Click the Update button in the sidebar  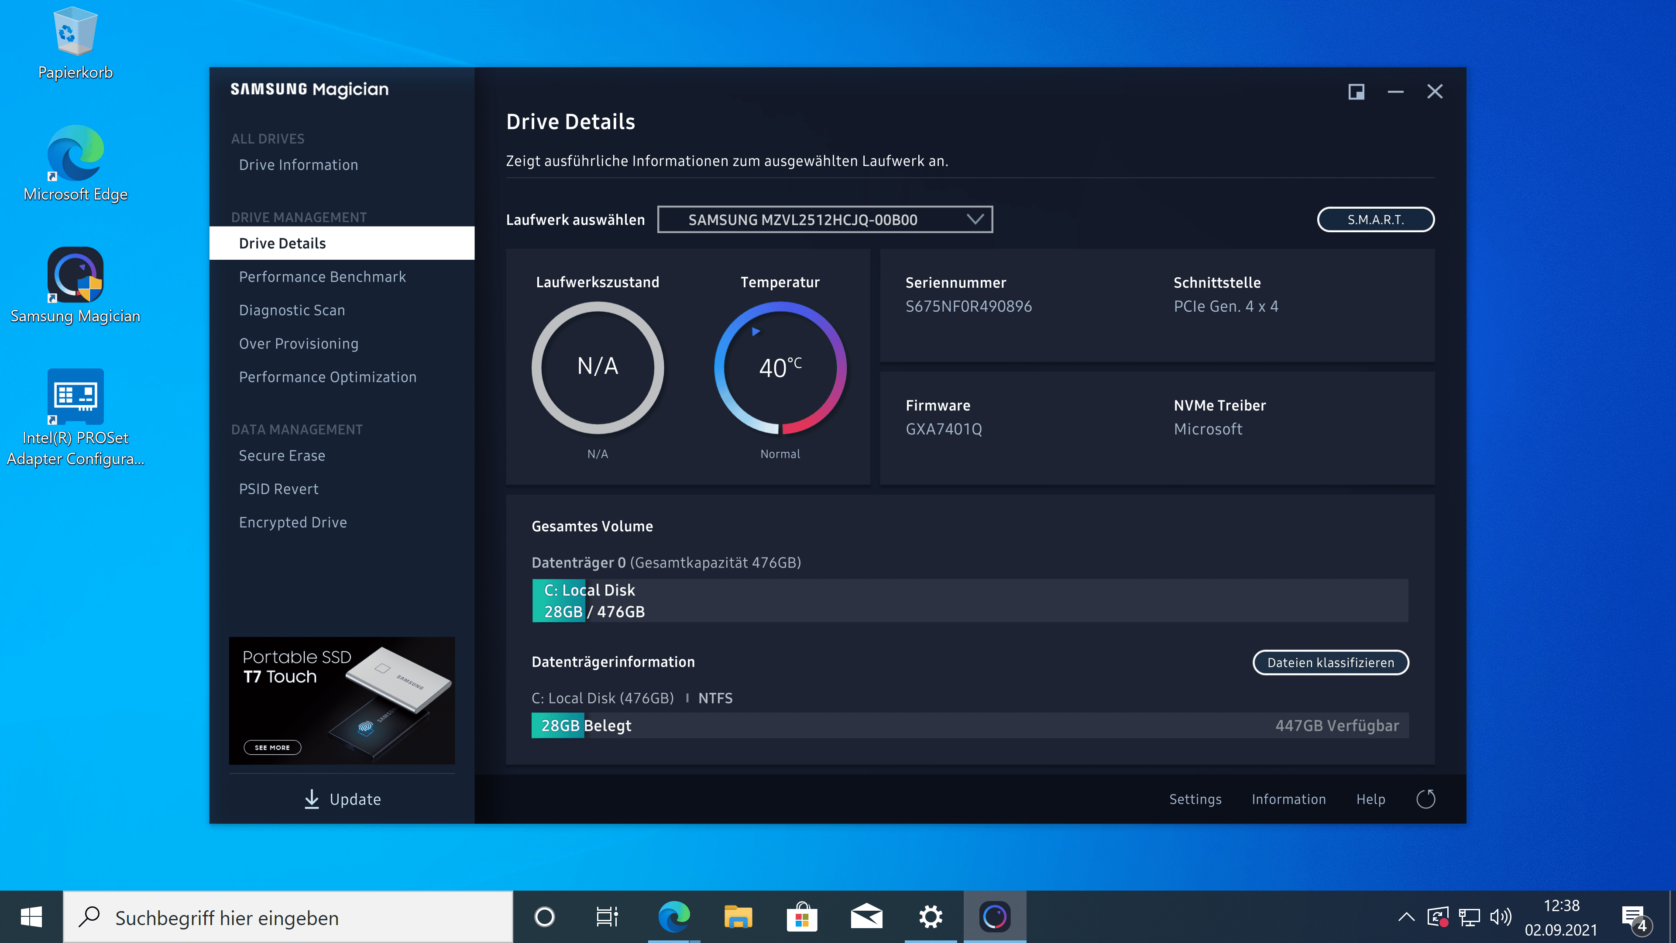pyautogui.click(x=342, y=798)
